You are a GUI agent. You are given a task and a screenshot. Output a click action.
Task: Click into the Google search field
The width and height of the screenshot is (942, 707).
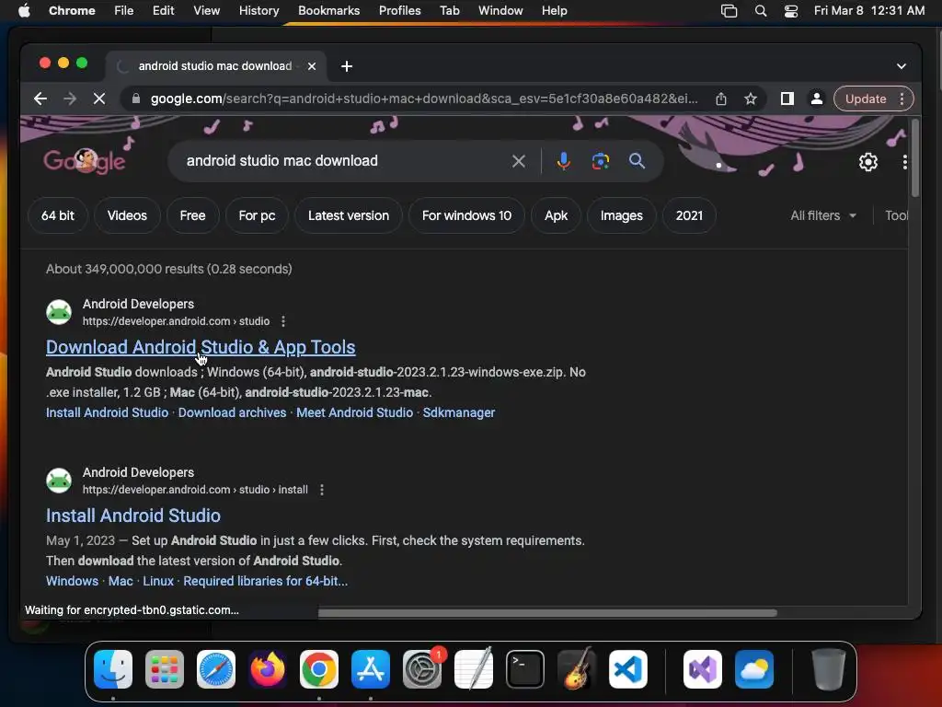point(342,161)
